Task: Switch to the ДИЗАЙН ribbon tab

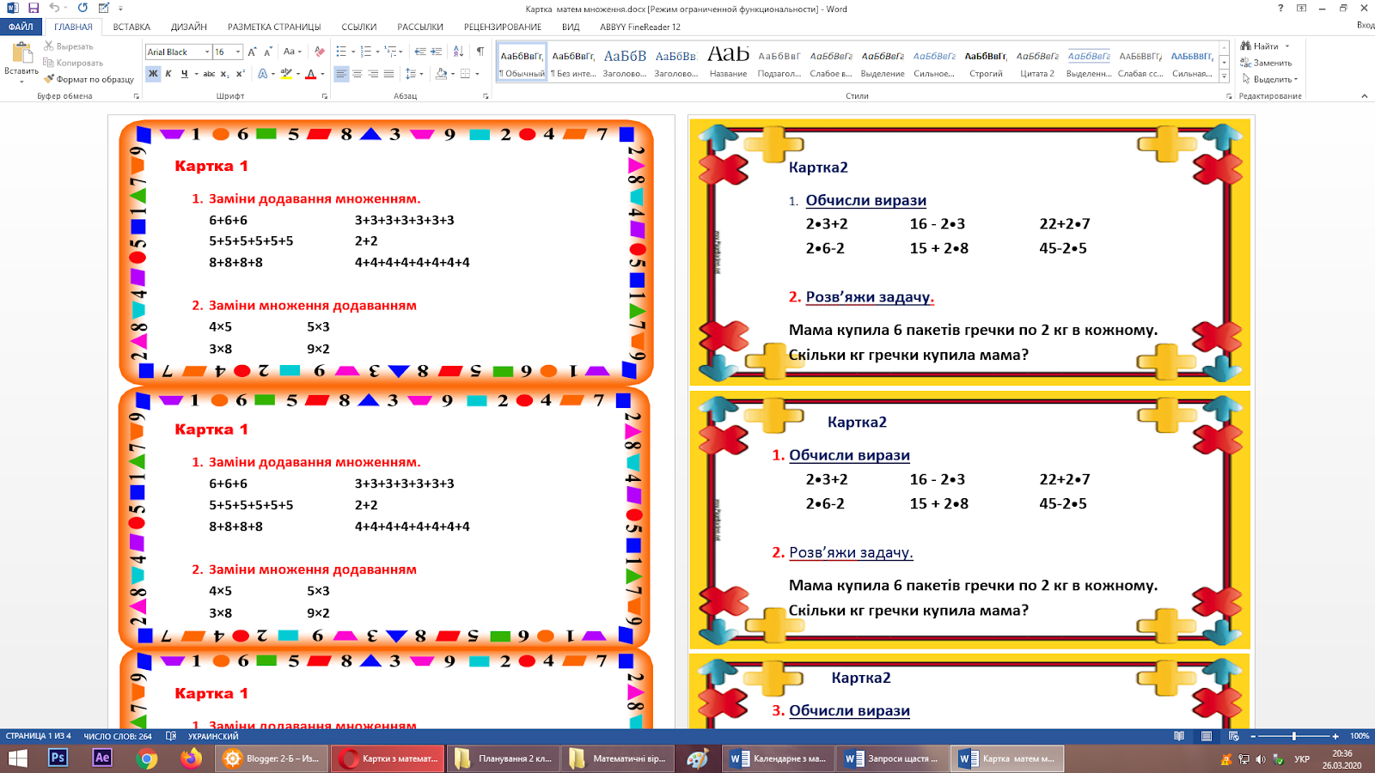Action: click(189, 27)
